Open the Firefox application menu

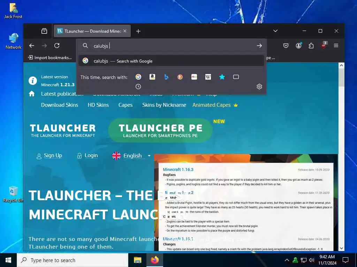[336, 46]
